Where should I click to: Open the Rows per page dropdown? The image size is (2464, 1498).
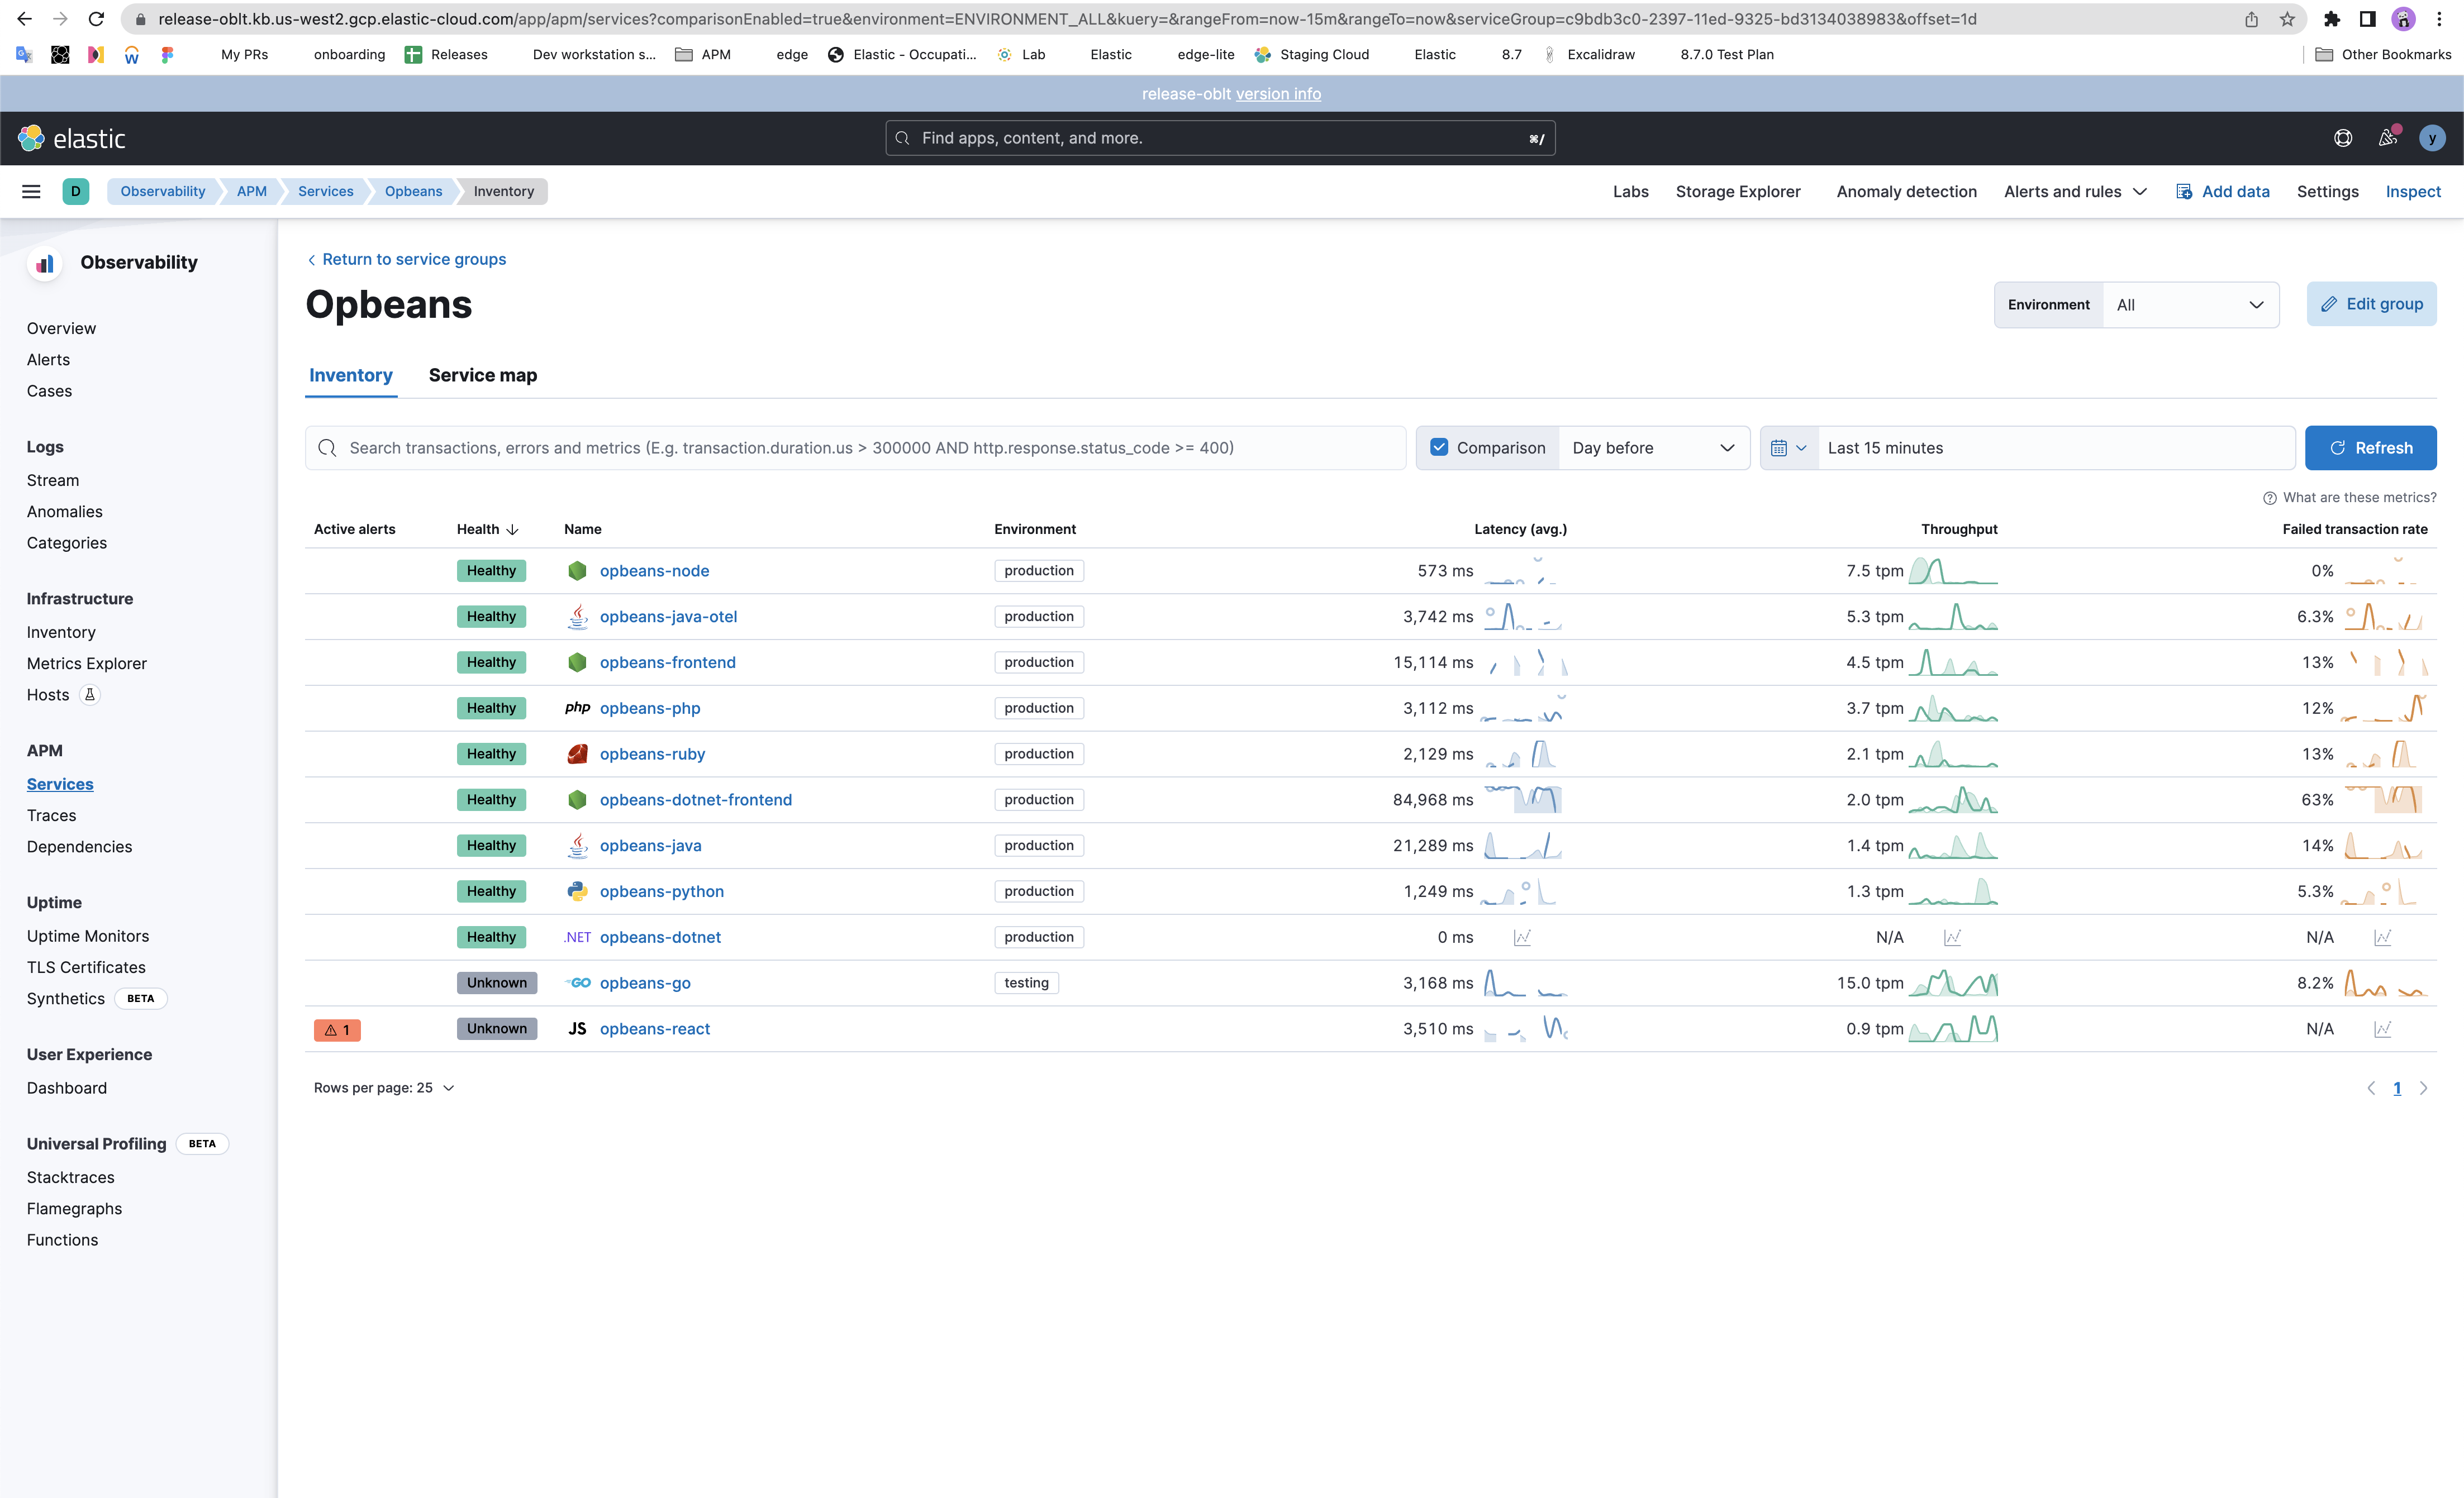(384, 1087)
